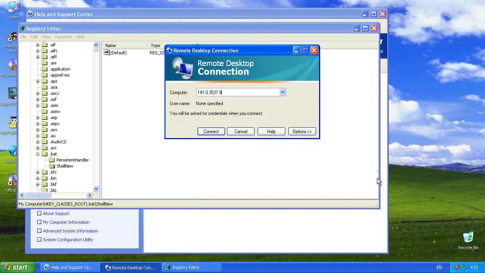485x273 pixels.
Task: Click the .aifc key folder icon
Action: click(45, 51)
